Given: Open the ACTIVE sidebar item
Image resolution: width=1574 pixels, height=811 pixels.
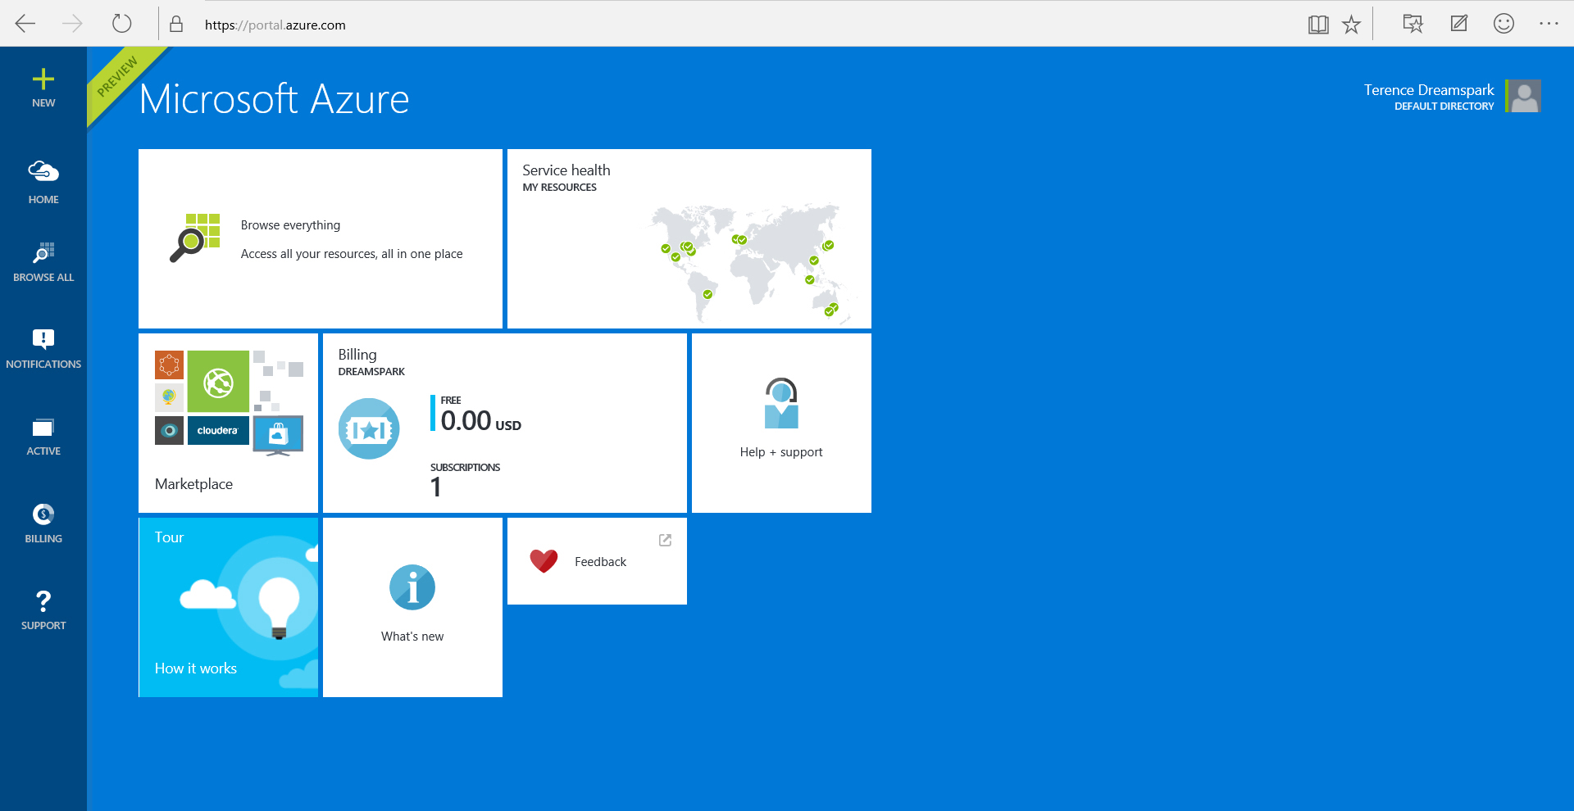Looking at the screenshot, I should click(x=43, y=437).
